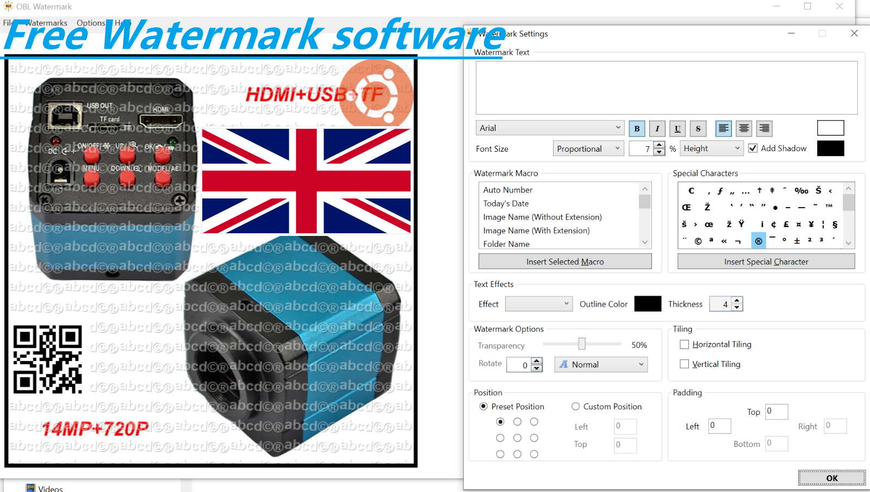Select the Ÿ special character
The image size is (870, 492).
click(741, 224)
